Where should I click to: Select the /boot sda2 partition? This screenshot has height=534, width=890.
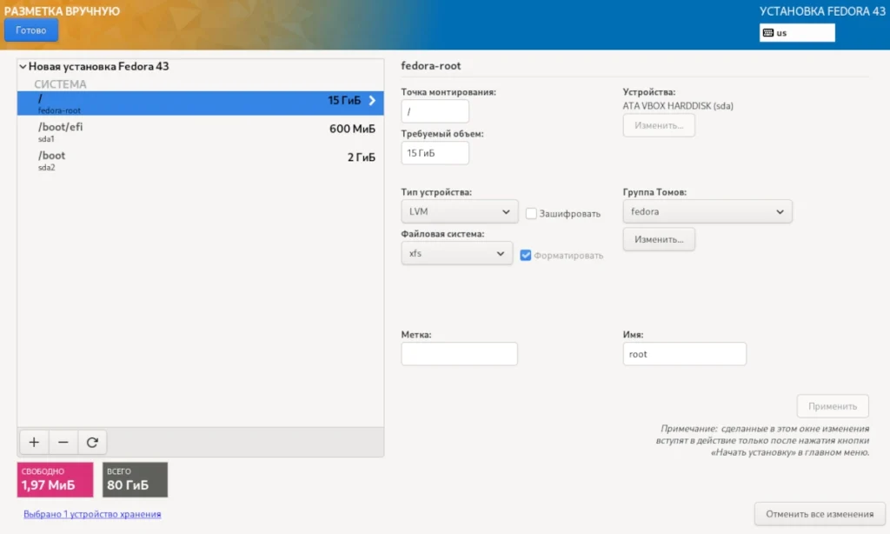[201, 160]
